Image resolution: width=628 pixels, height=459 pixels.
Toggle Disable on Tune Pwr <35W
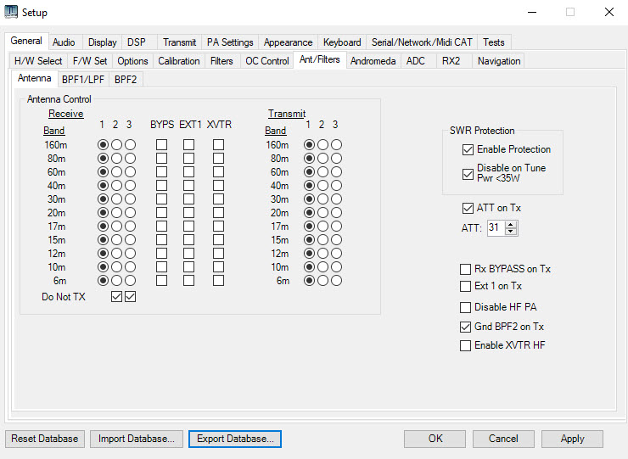tap(468, 173)
